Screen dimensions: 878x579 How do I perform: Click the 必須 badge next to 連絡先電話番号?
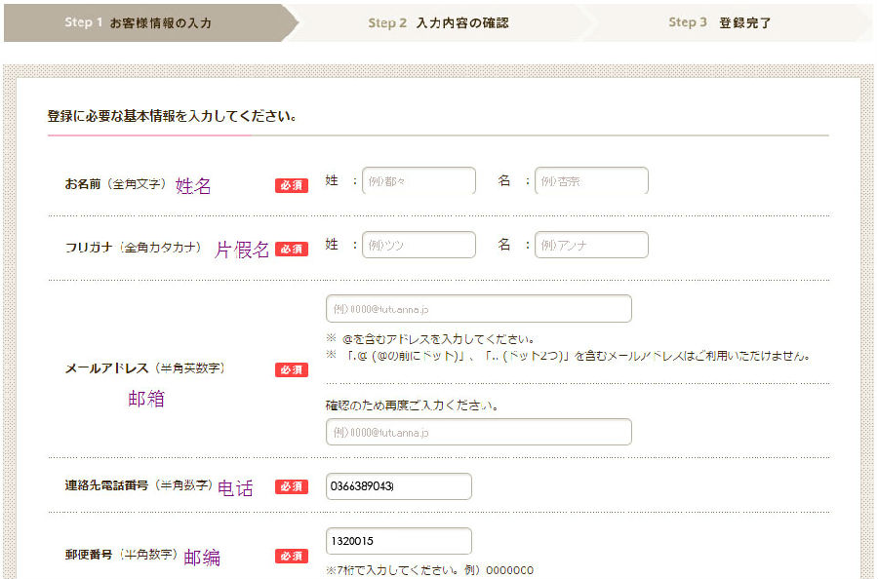pyautogui.click(x=291, y=486)
